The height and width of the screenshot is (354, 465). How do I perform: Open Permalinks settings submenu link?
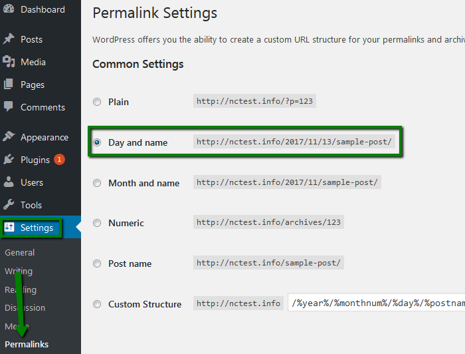pyautogui.click(x=27, y=344)
